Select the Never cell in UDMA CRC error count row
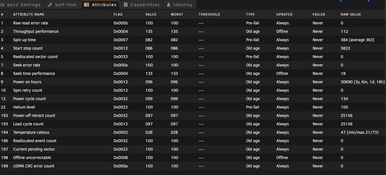 click(x=318, y=166)
